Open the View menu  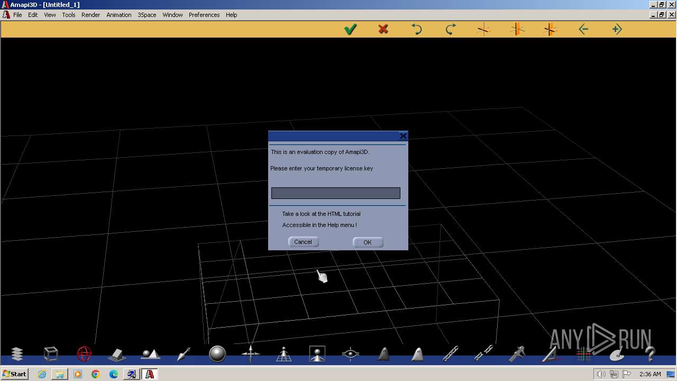pyautogui.click(x=50, y=15)
